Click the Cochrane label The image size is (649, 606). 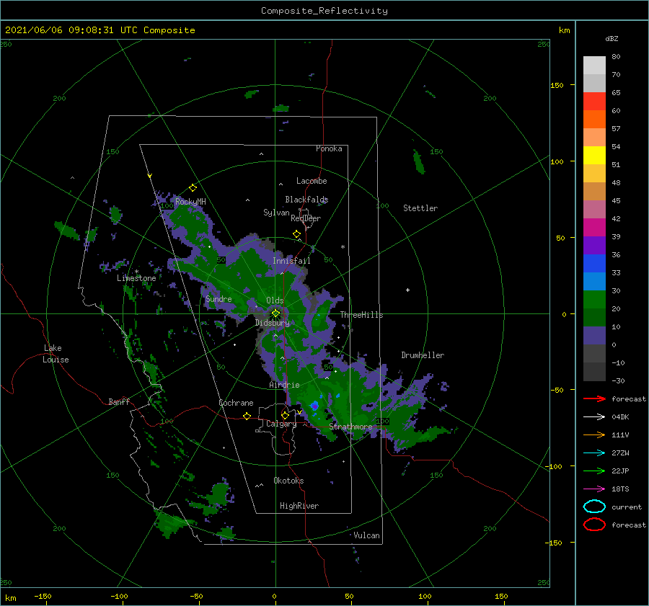pyautogui.click(x=236, y=403)
